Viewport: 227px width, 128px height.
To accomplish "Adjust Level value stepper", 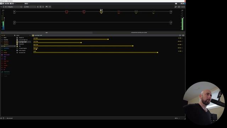I will coord(182,51).
